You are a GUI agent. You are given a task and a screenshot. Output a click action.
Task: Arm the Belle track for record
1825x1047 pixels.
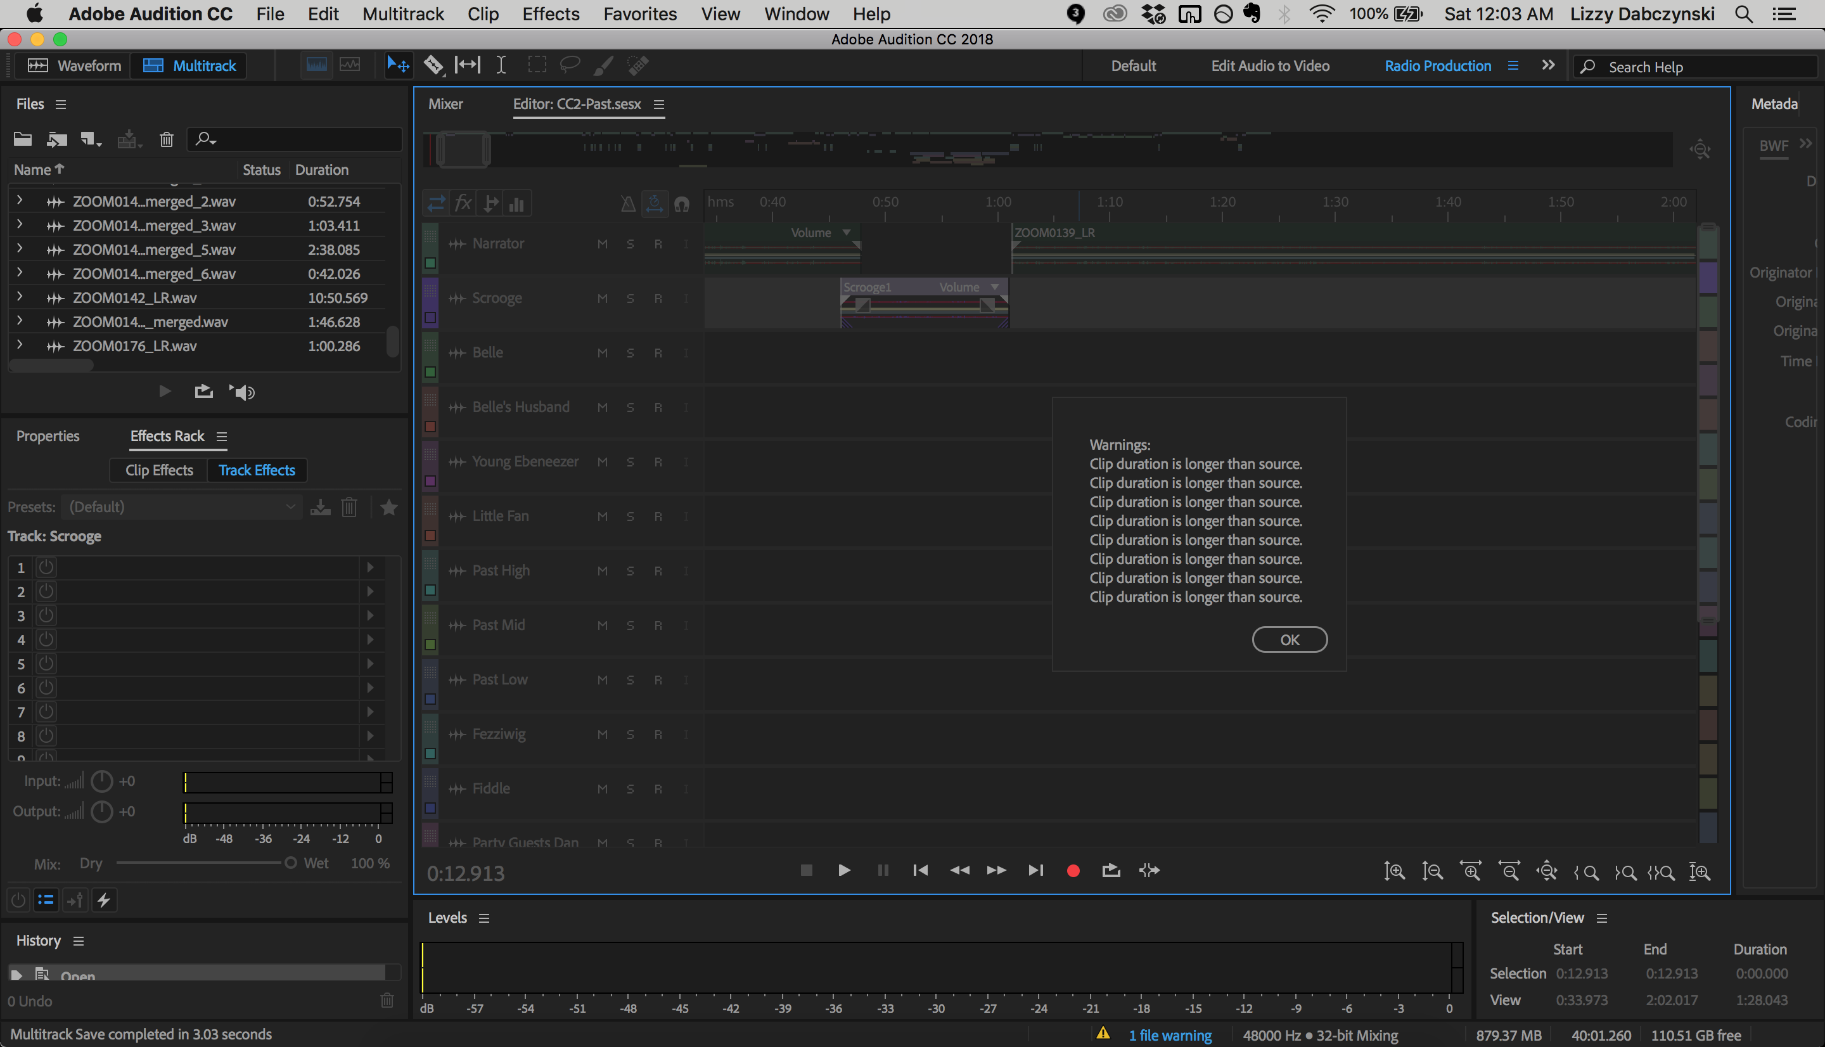click(658, 353)
